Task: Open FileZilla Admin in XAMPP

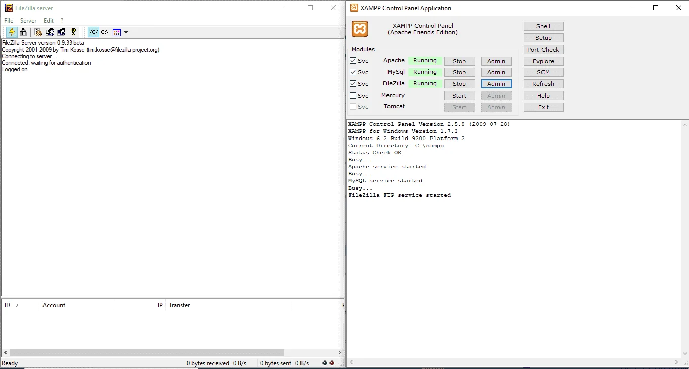Action: (496, 84)
